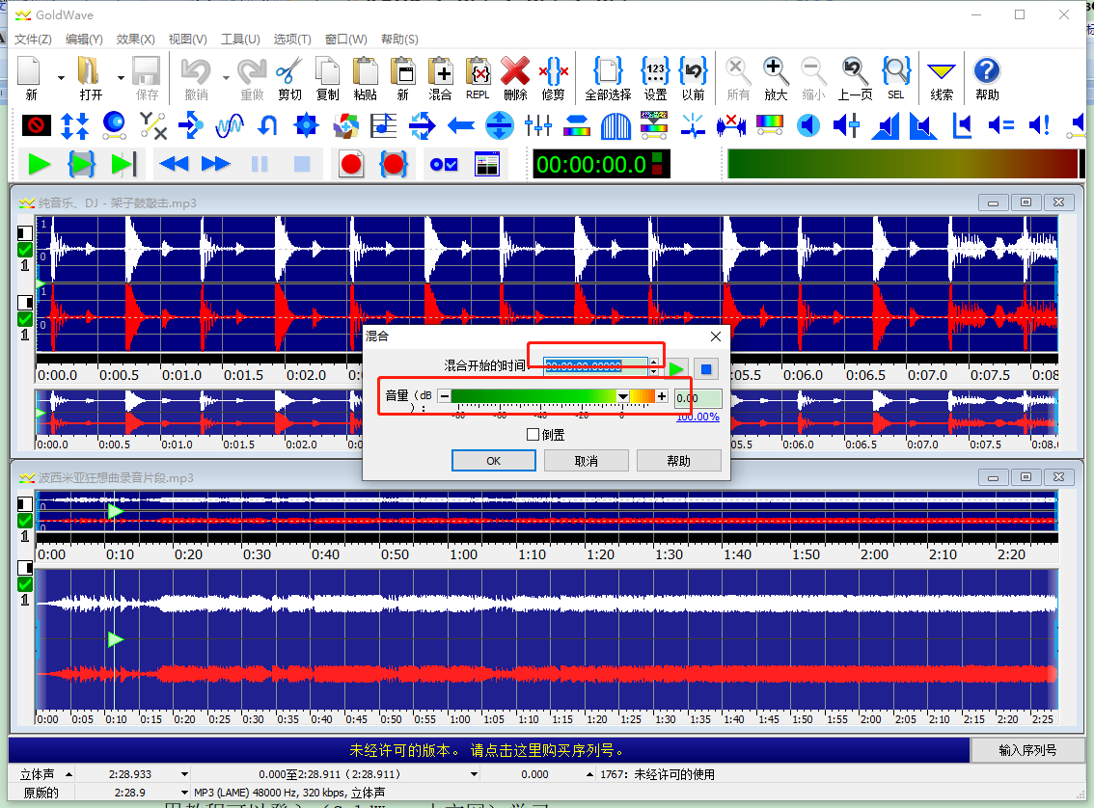Click the SEL zoom selection icon
The image size is (1094, 808).
pos(896,71)
